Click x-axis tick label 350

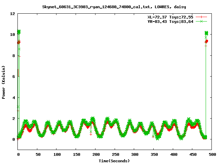pyautogui.click(x=154, y=154)
